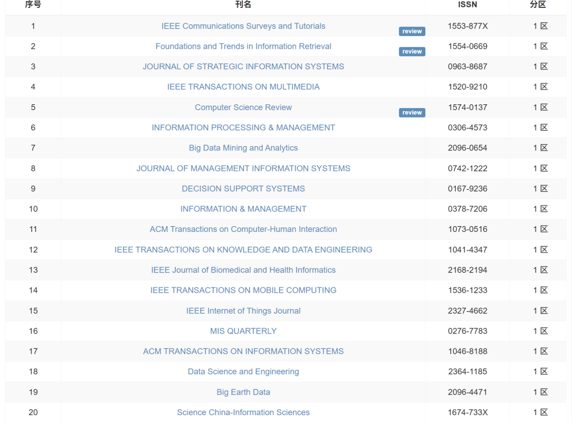Select ISSN value 1554-0669
The height and width of the screenshot is (422, 572).
click(x=468, y=46)
